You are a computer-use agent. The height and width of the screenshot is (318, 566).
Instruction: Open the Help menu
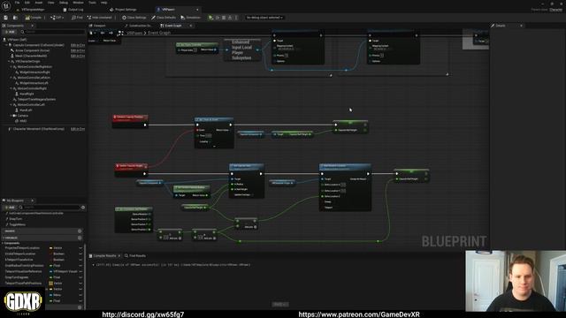point(104,3)
